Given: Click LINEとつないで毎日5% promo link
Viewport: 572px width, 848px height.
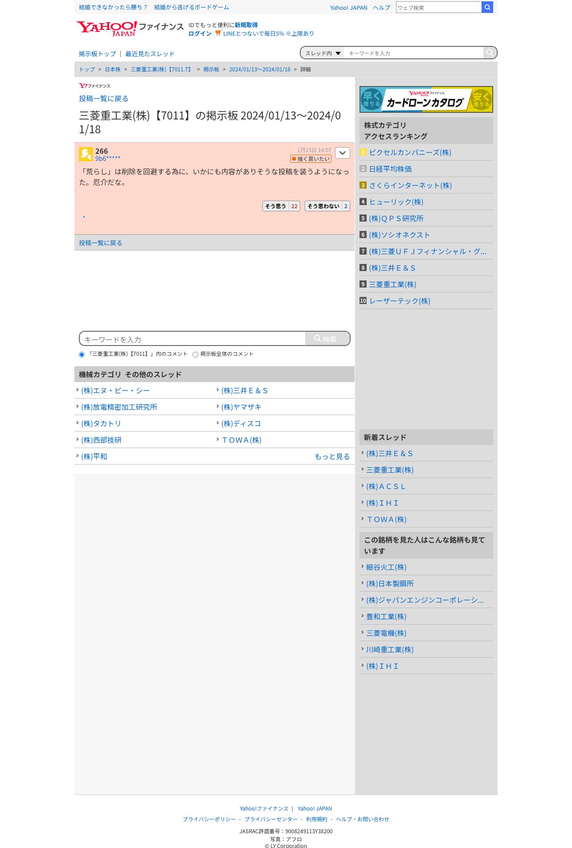Looking at the screenshot, I should (269, 33).
